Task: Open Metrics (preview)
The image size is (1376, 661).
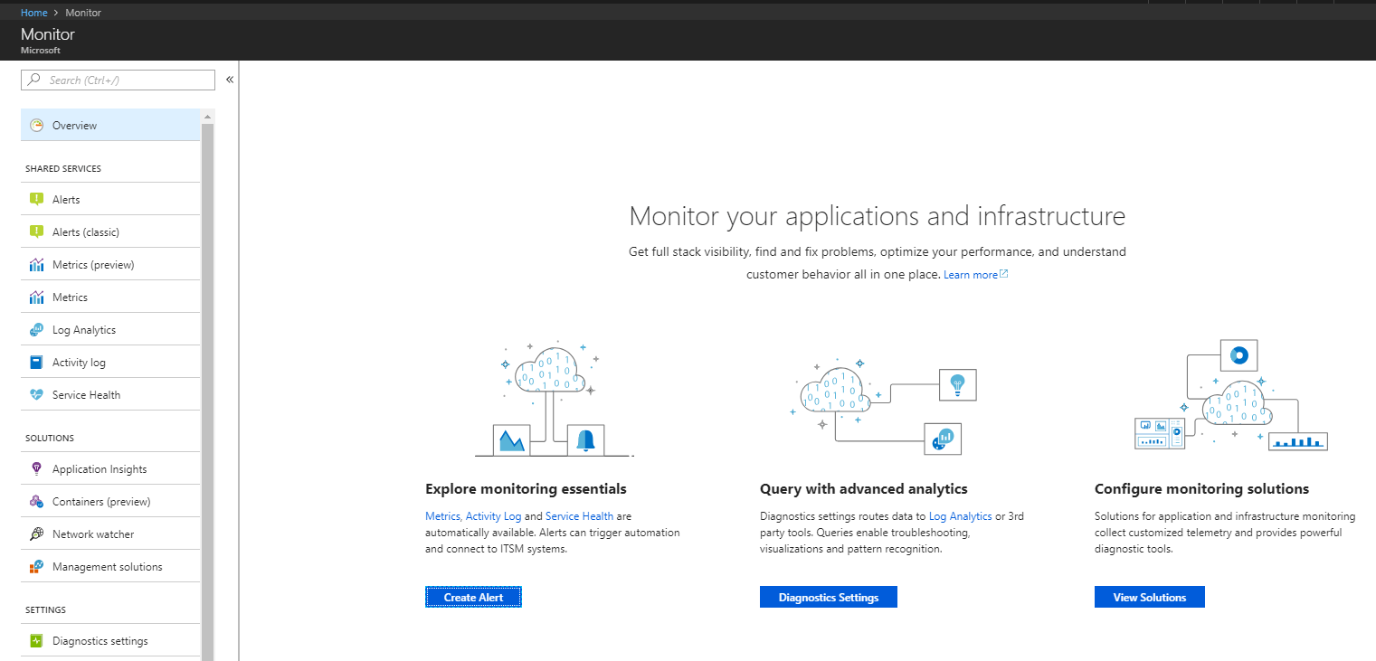Action: tap(90, 264)
